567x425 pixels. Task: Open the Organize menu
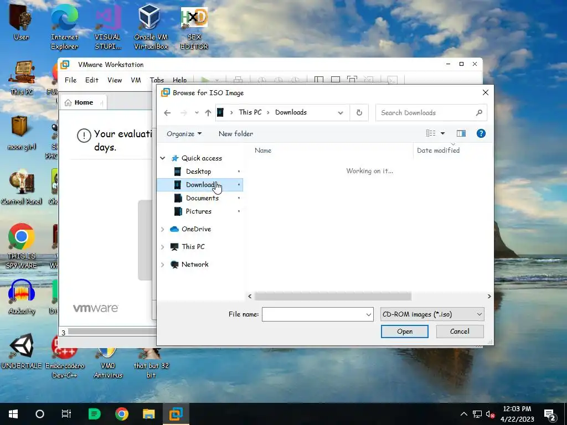pyautogui.click(x=184, y=134)
